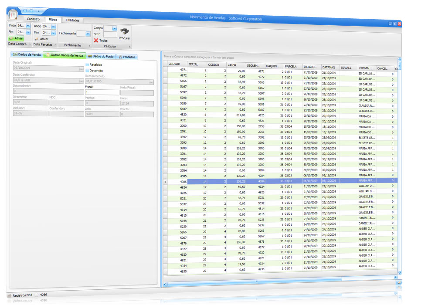This screenshot has width=428, height=305.
Task: Expand the Fechamento dropdown
Action: click(x=87, y=34)
